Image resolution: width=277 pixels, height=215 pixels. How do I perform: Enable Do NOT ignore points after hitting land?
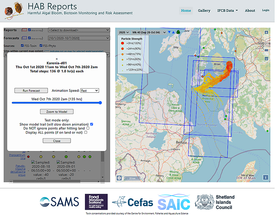coord(88,128)
